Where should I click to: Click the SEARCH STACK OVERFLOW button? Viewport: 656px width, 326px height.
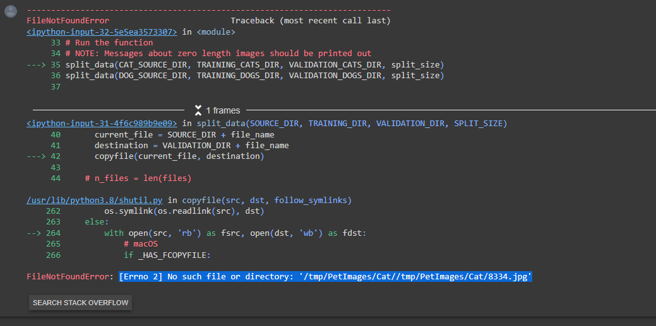80,303
